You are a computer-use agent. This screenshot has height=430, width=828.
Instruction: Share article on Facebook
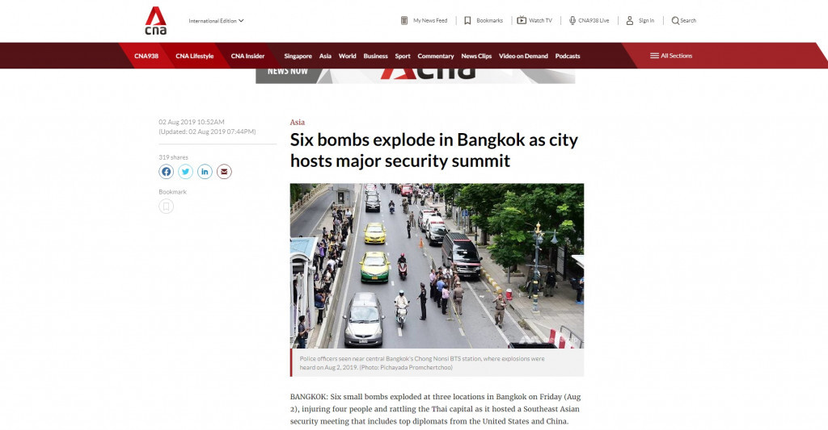point(167,171)
